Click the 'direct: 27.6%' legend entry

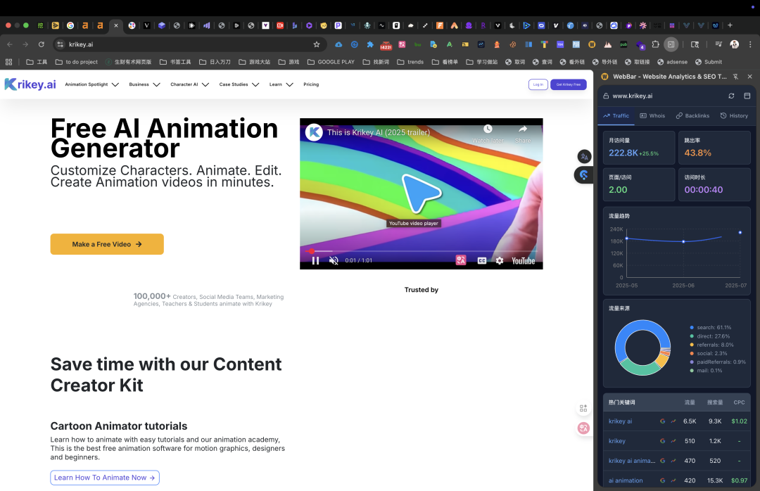click(709, 336)
